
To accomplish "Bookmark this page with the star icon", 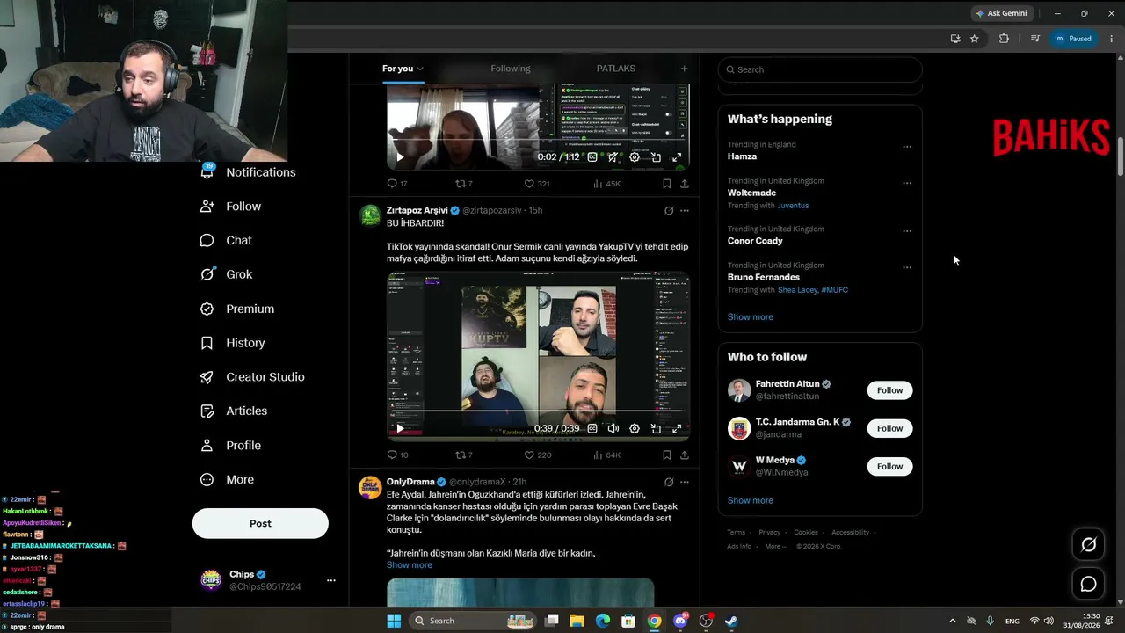I will point(974,39).
